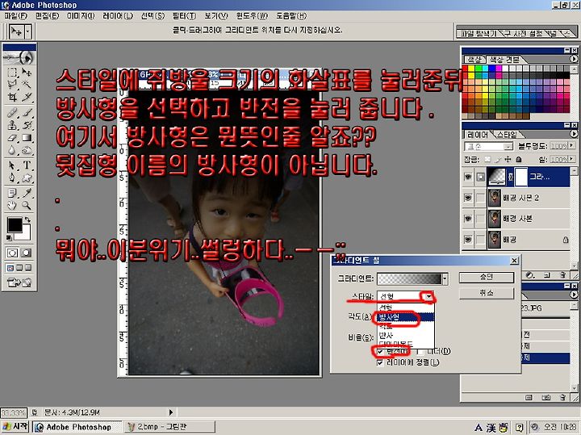Hide the gradient fill layer eye
The width and height of the screenshot is (581, 435).
[x=468, y=177]
